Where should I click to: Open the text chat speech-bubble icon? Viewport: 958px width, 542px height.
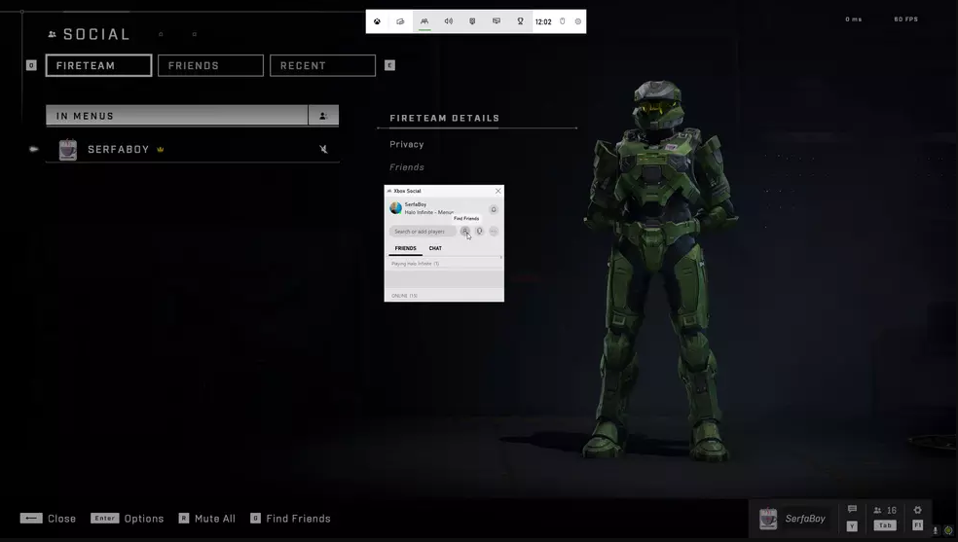coord(852,510)
